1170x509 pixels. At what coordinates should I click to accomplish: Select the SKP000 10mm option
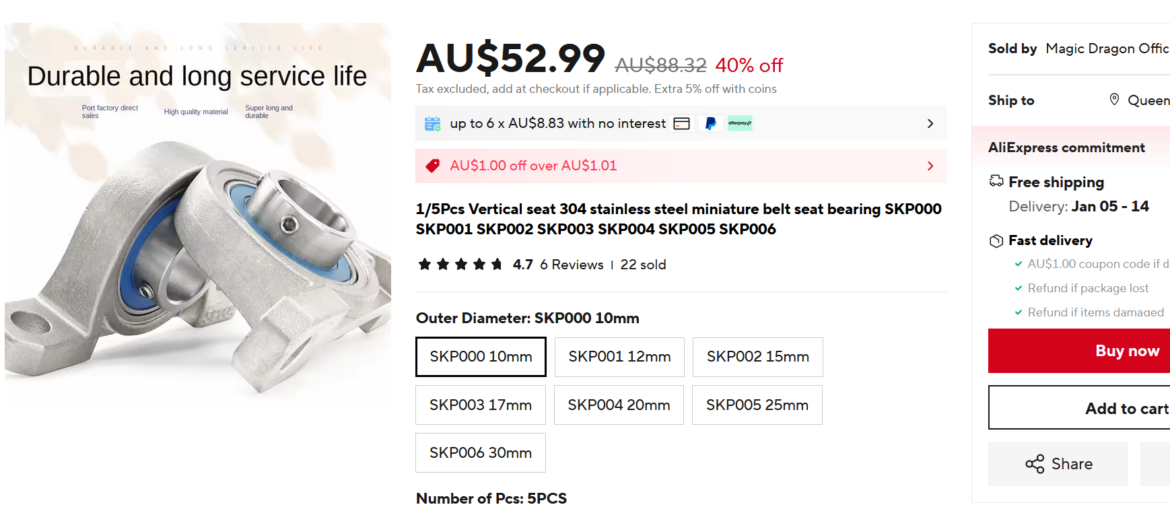click(481, 357)
